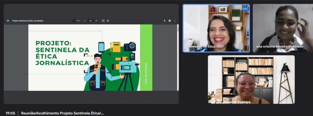The image size is (313, 116).
Task: Open the PDF sidebar hamburger menu
Action: pyautogui.click(x=8, y=21)
